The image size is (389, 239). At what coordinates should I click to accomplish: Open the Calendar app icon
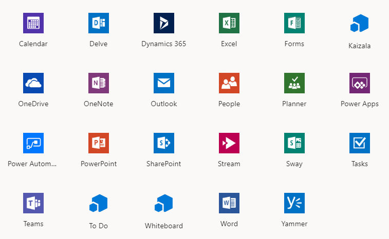33,23
